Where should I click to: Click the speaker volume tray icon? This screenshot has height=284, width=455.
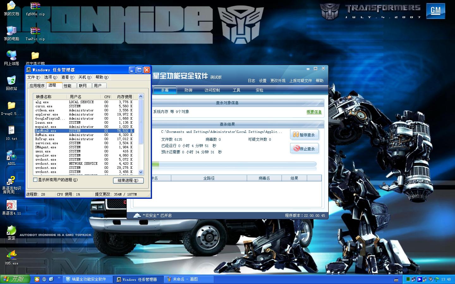coord(431,279)
